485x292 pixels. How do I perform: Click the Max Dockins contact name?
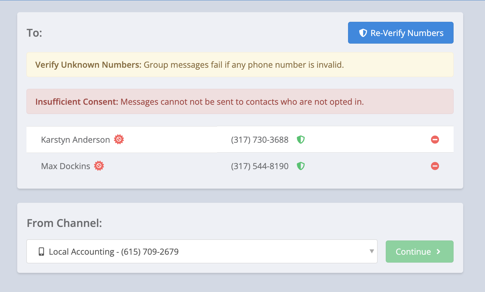pyautogui.click(x=66, y=166)
